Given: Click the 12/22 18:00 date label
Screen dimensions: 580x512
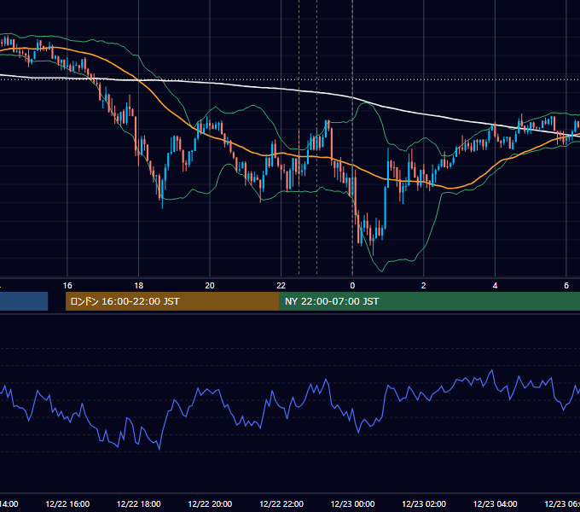Looking at the screenshot, I should click(139, 503).
